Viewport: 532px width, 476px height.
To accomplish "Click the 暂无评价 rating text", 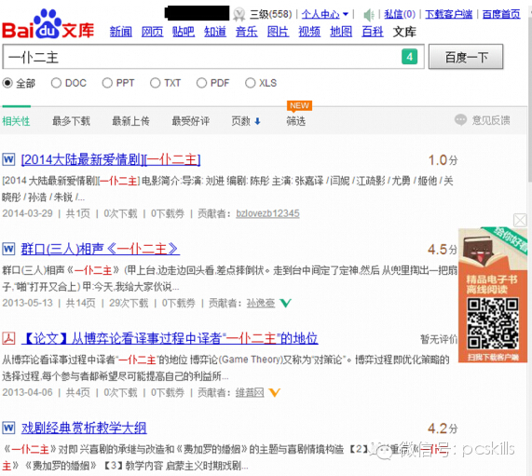I will 439,338.
